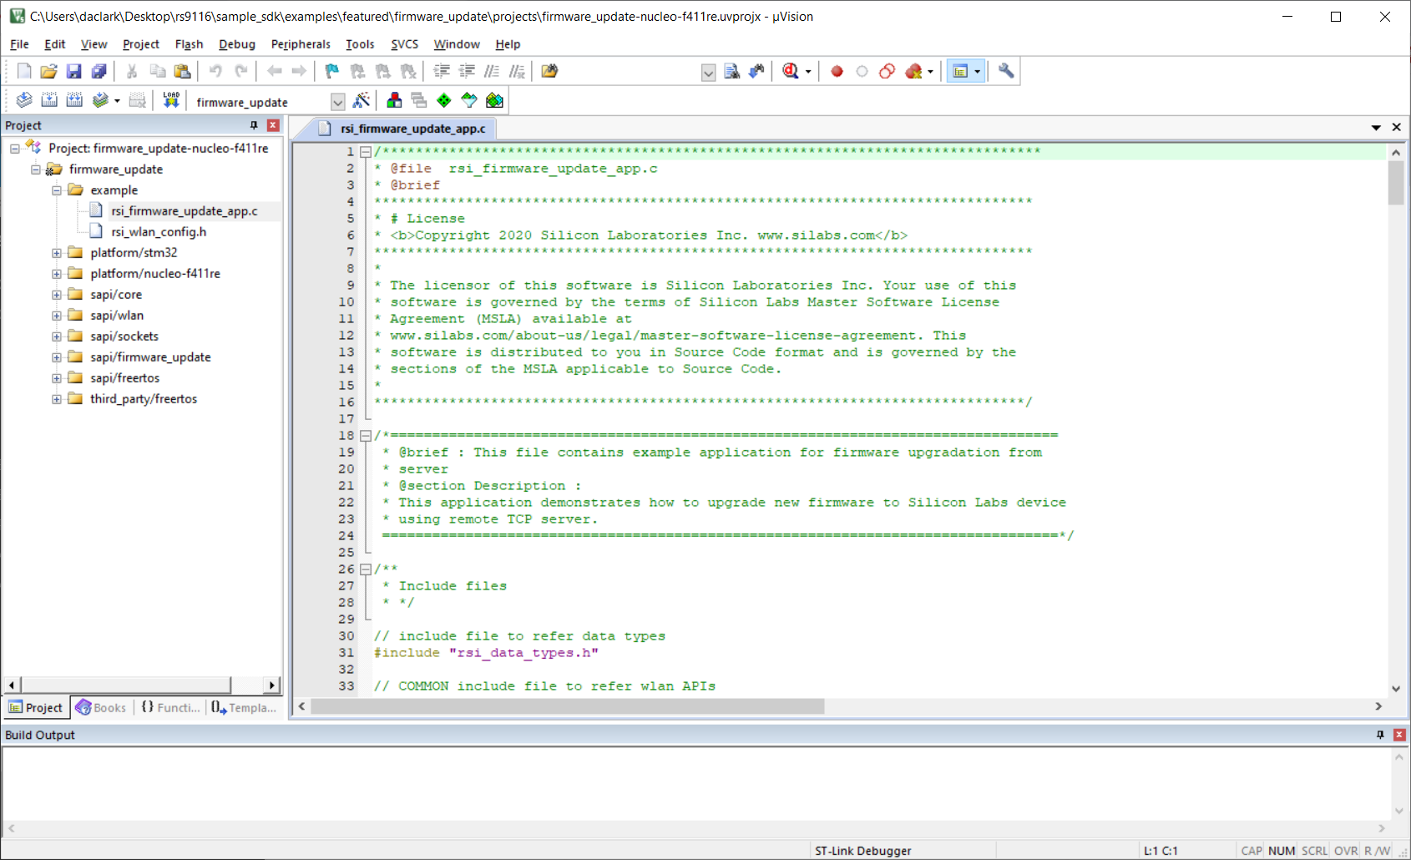Open the Configuration wrench icon
The height and width of the screenshot is (860, 1411).
click(x=1006, y=72)
